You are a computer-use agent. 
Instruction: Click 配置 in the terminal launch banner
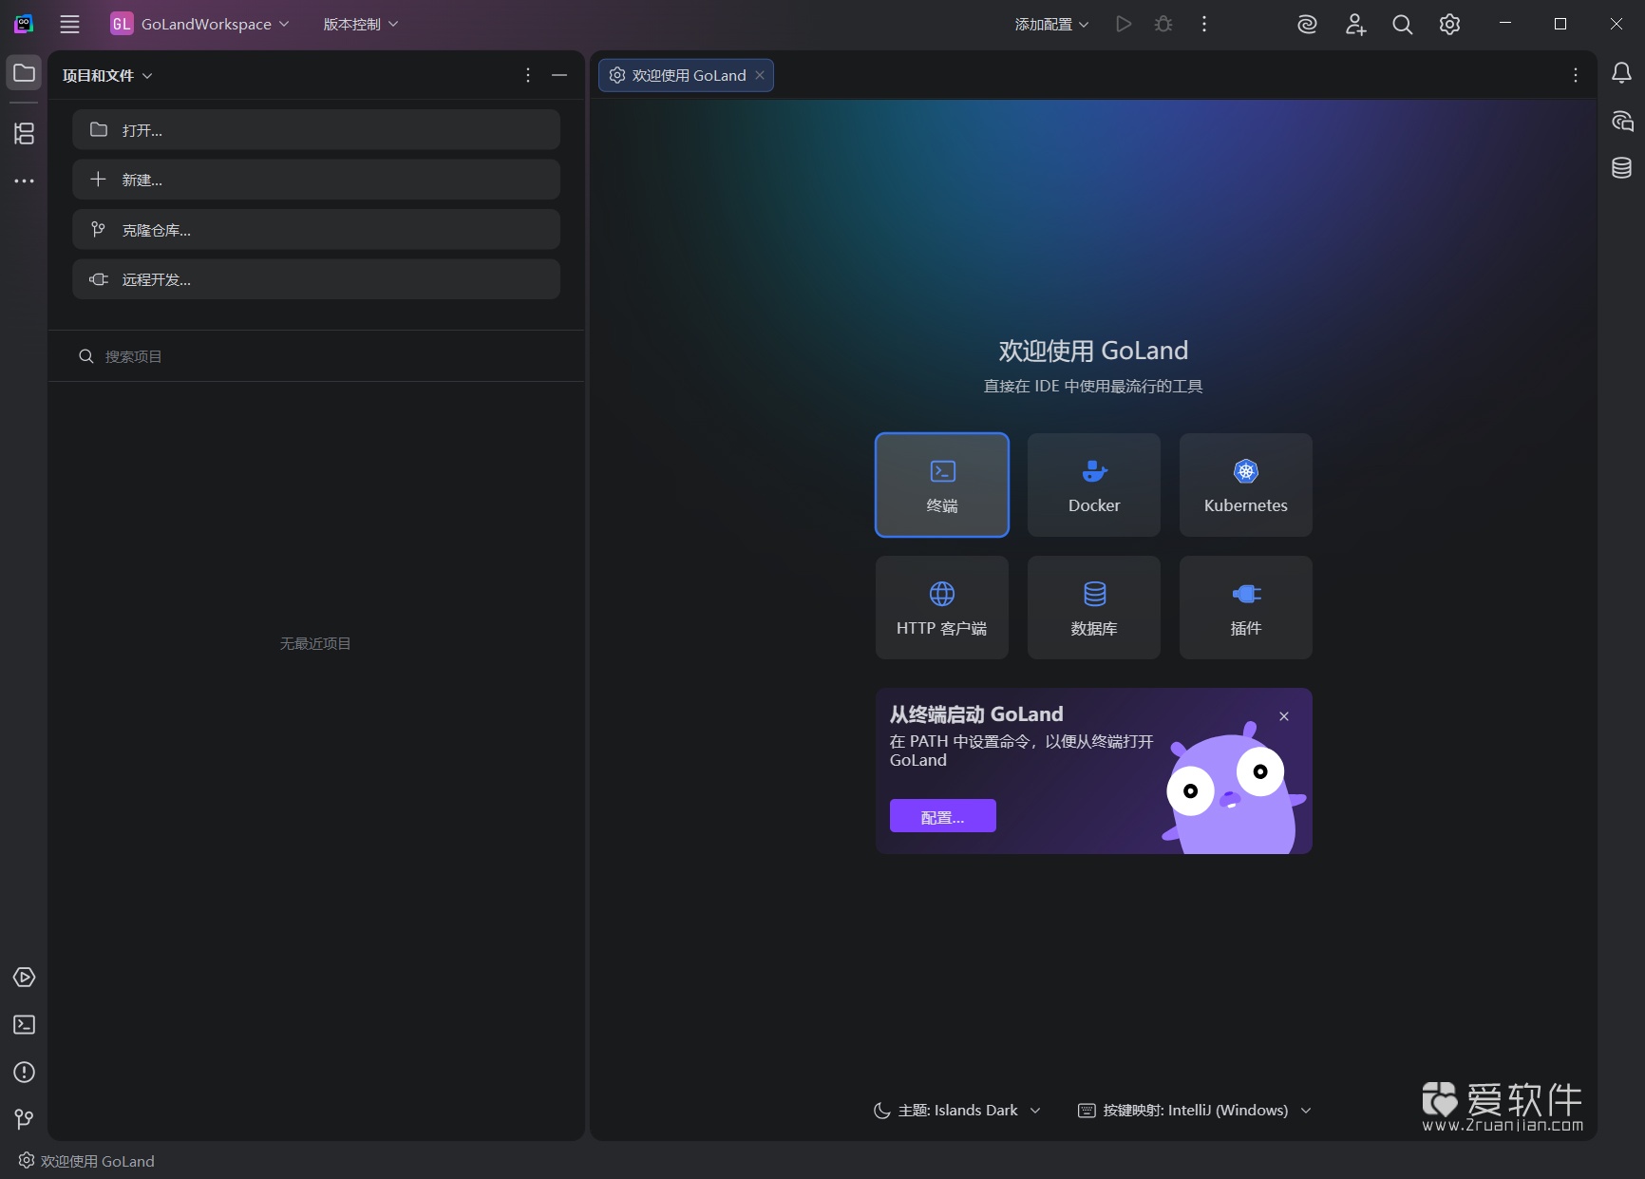(x=941, y=816)
